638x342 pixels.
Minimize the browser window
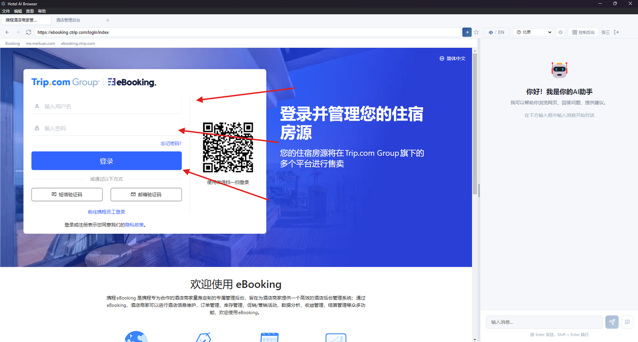(600, 3)
